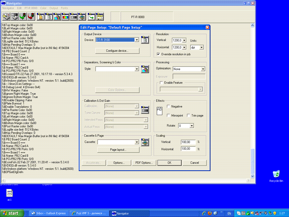289x217 pixels.
Task: Open Color Setup Manager rainbow icon
Action: tap(65, 17)
